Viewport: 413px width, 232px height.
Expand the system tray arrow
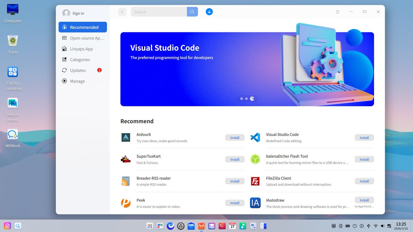[x=361, y=226]
